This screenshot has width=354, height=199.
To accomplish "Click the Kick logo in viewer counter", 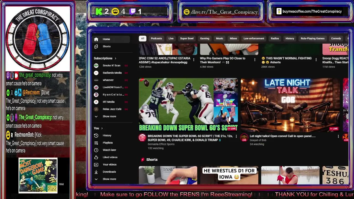I will pos(99,12).
